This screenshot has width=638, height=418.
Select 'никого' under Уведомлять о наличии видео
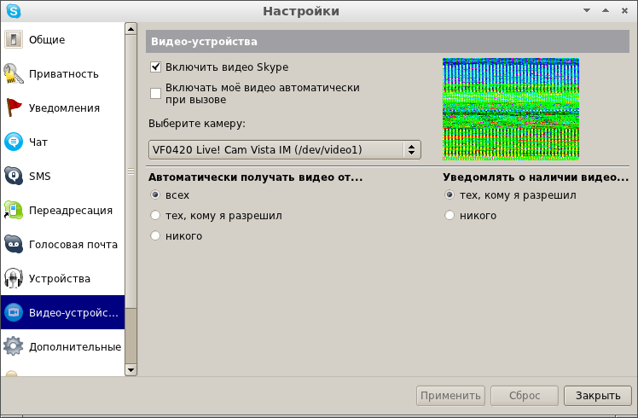[449, 216]
